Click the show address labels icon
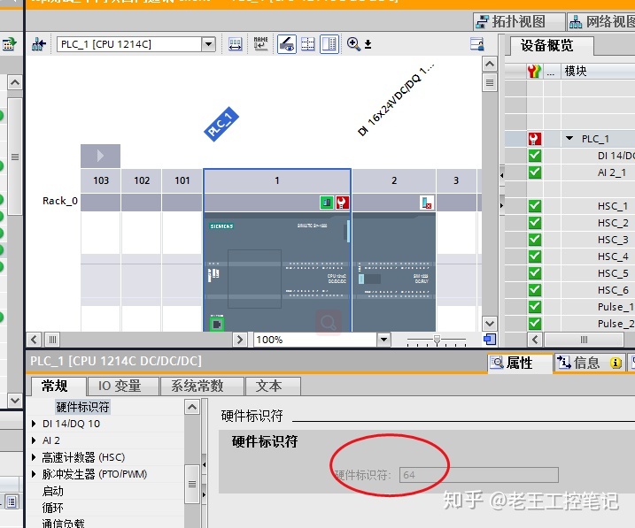The image size is (635, 528). (236, 44)
